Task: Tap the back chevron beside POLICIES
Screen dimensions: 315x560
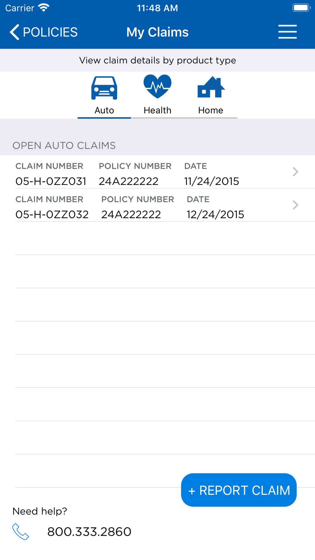Action: point(14,32)
